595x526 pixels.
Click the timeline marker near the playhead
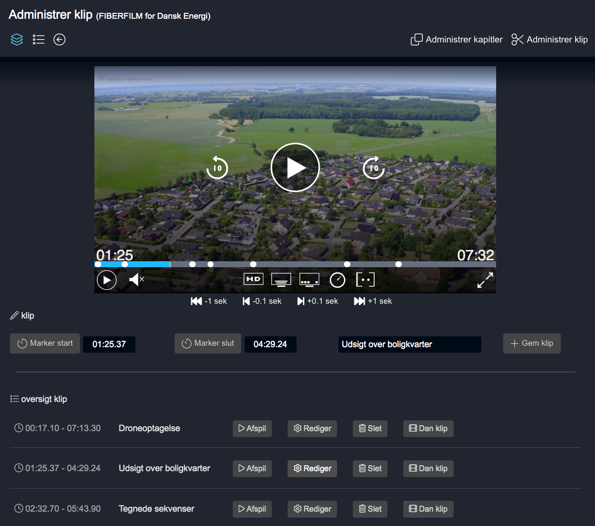tap(125, 264)
